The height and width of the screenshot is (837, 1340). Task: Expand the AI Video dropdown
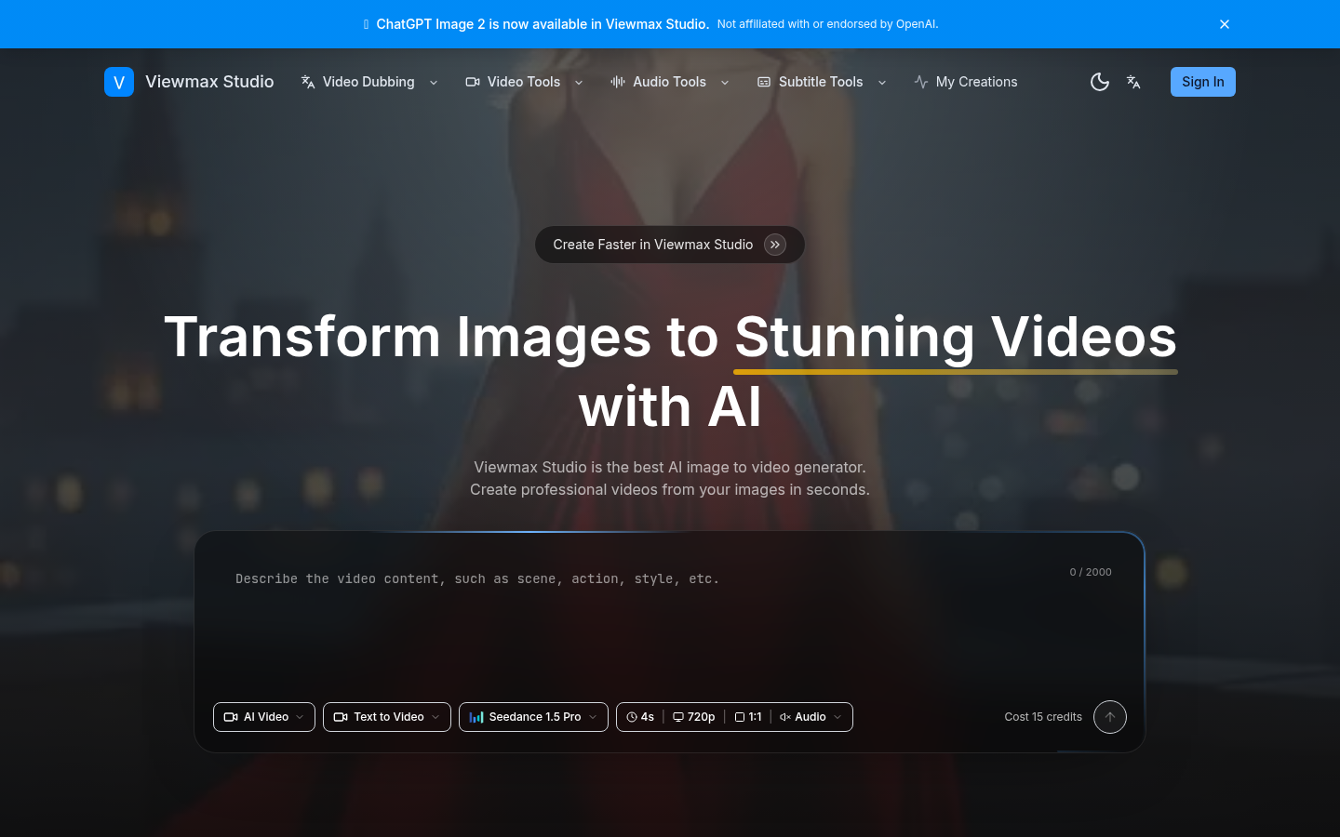pyautogui.click(x=264, y=717)
